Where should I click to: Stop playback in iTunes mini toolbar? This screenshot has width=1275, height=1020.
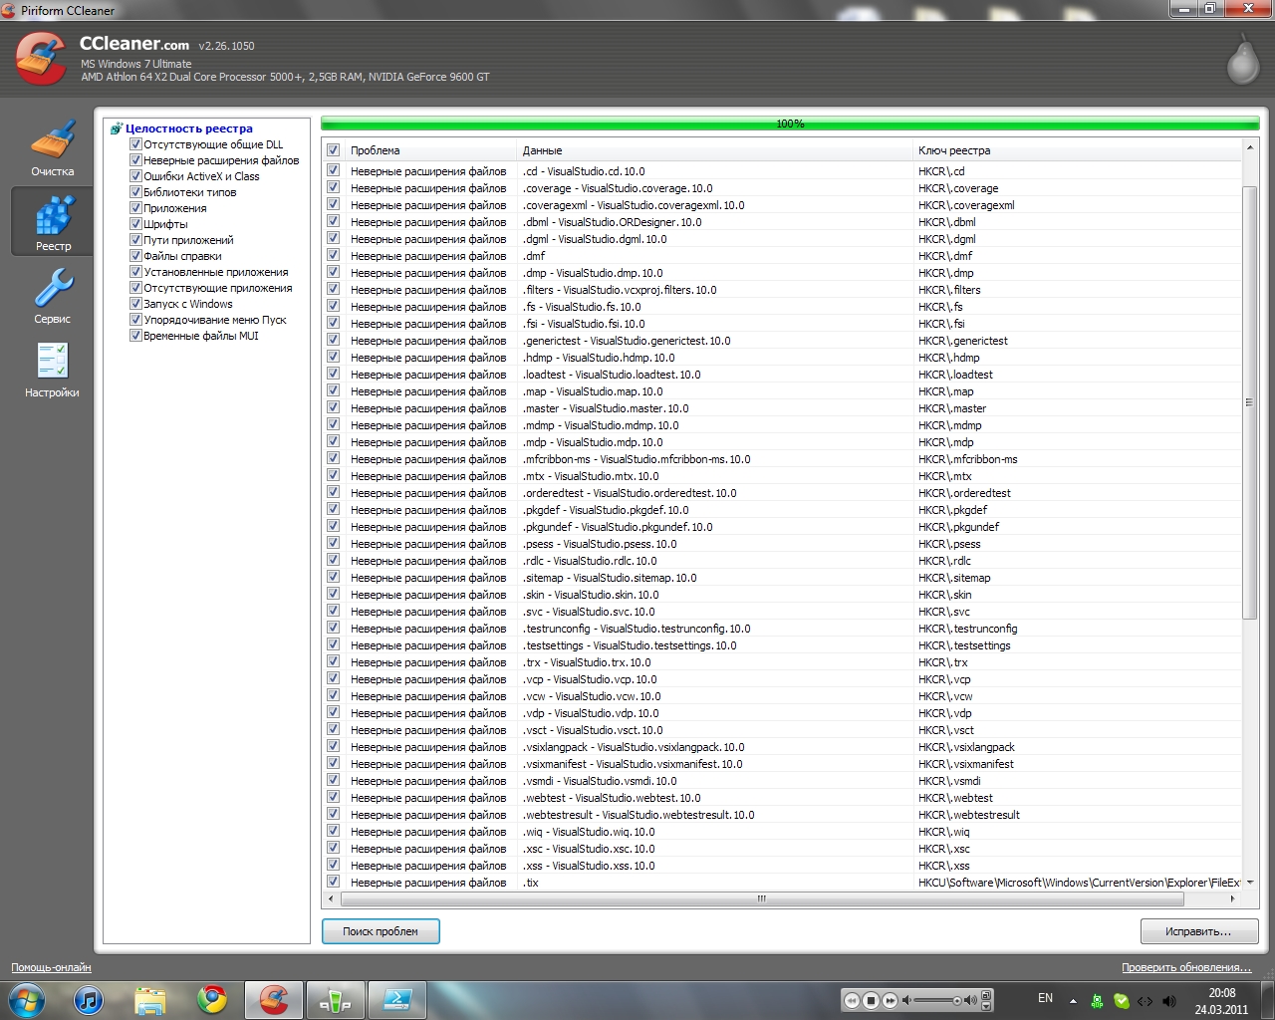pos(871,1000)
